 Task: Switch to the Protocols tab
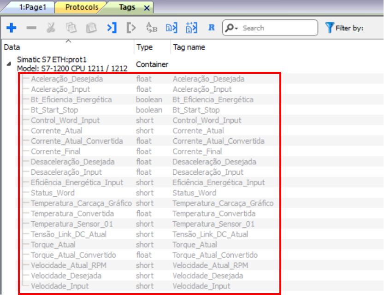tap(81, 7)
